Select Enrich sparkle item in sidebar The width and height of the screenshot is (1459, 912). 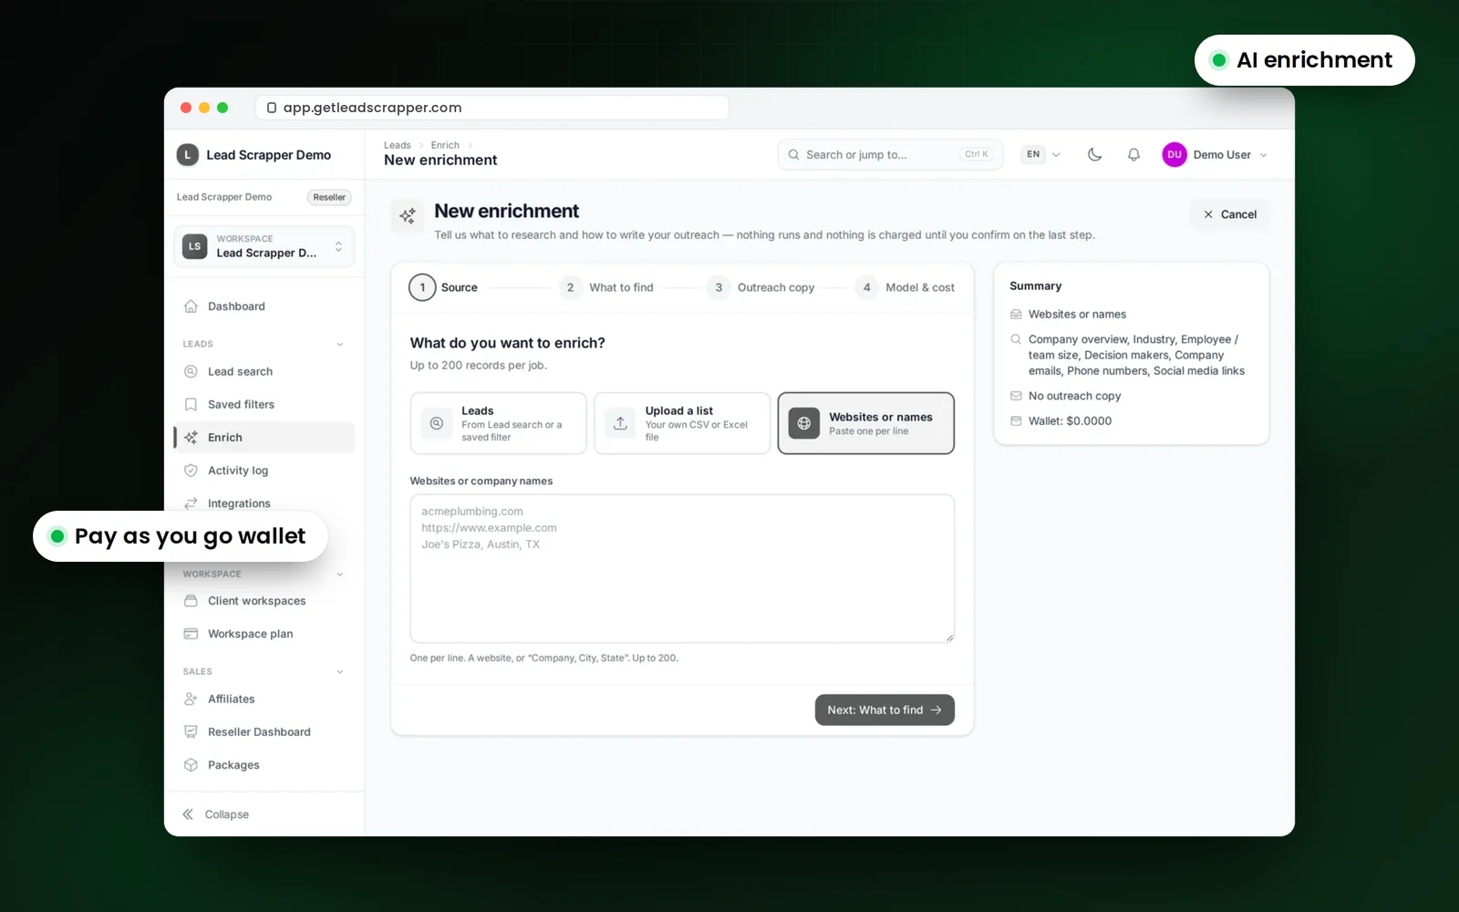click(x=264, y=437)
